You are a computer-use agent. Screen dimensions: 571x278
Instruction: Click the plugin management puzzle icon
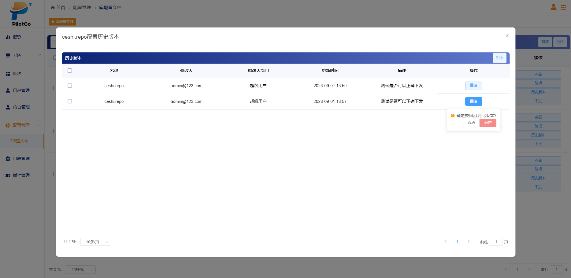(8, 175)
